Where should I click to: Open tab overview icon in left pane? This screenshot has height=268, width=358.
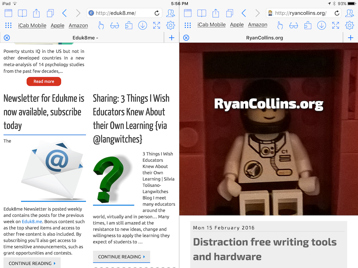tap(50, 13)
